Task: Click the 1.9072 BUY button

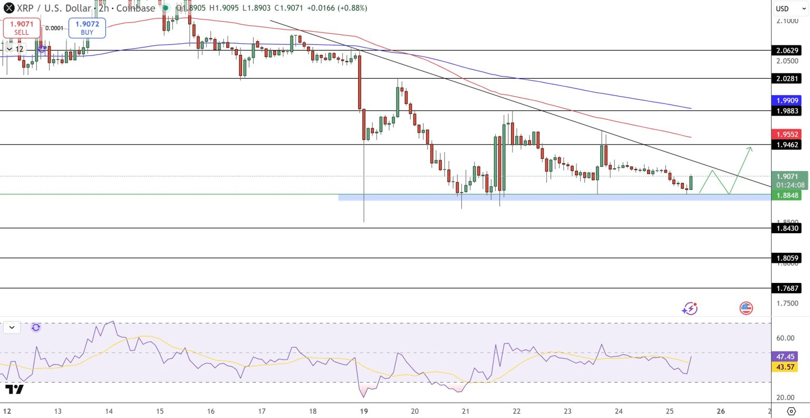Action: 87,28
